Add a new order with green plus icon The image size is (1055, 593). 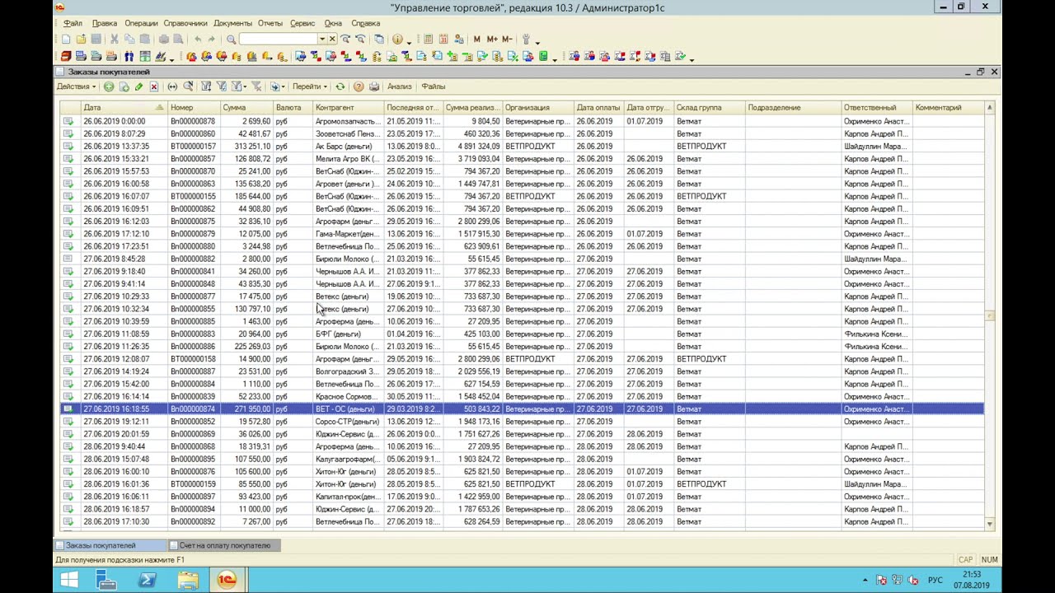pos(108,86)
